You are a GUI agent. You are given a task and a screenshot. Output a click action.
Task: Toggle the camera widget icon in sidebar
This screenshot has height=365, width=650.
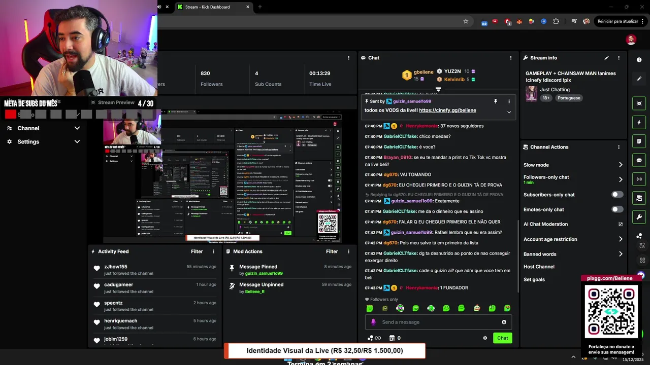click(639, 198)
